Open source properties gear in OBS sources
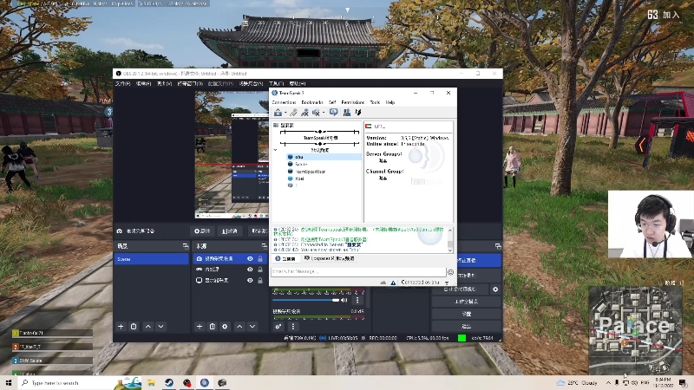 (225, 327)
